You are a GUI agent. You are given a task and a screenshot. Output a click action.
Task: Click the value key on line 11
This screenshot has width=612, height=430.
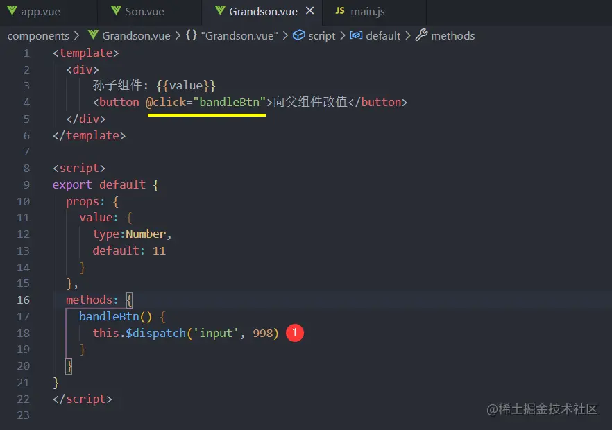point(96,217)
